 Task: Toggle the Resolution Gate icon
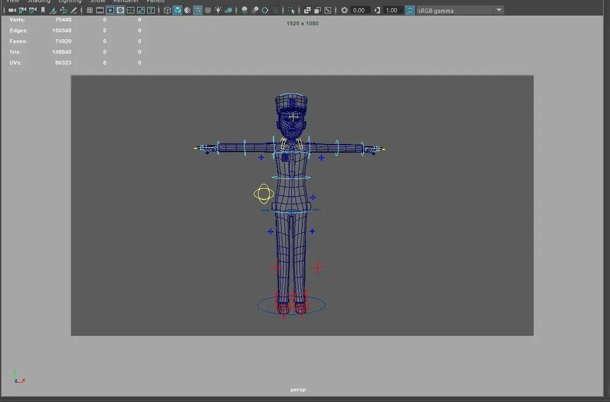point(110,11)
